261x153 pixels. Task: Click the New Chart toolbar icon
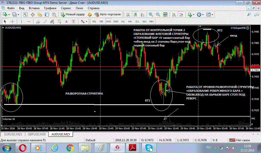(x=5, y=15)
